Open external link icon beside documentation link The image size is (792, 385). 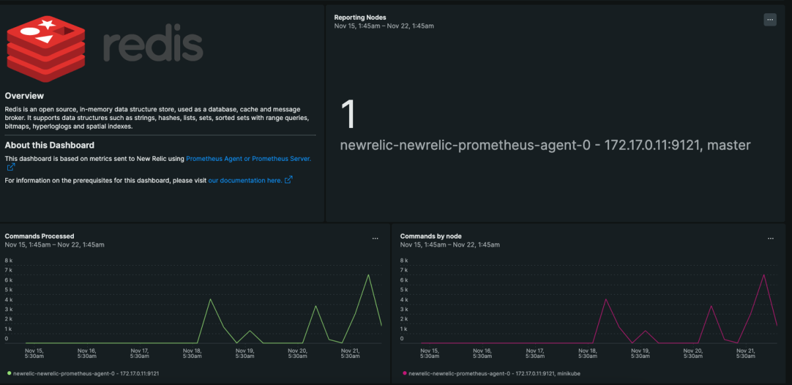click(x=288, y=180)
